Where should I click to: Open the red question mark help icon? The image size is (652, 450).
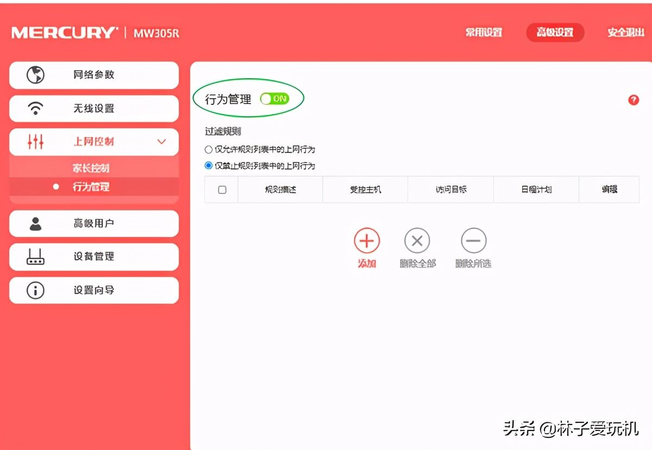click(x=633, y=100)
